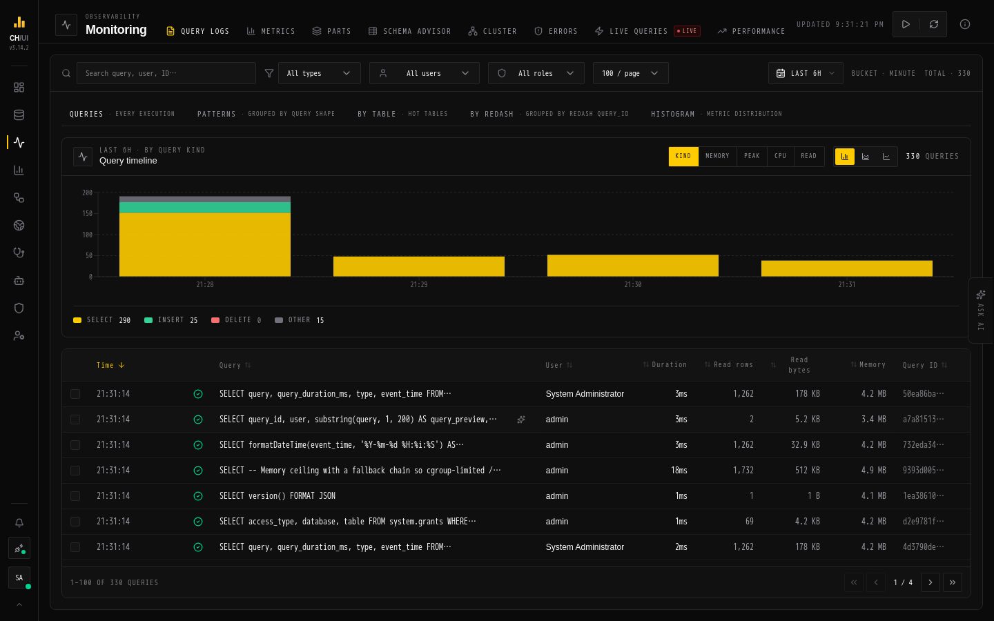Set timeline metric to CPU

pyautogui.click(x=780, y=157)
